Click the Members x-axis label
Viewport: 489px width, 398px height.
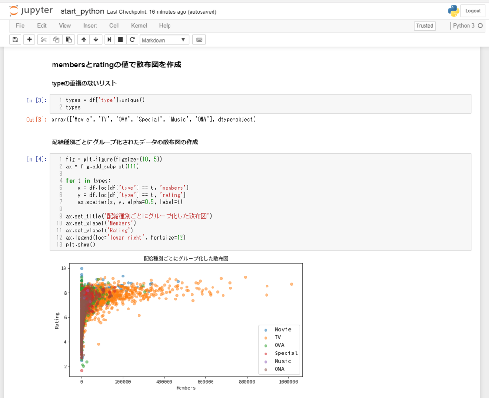pos(186,388)
